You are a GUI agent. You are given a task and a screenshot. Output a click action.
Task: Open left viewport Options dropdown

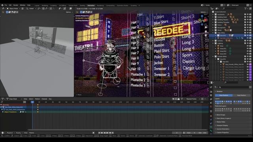69,12
